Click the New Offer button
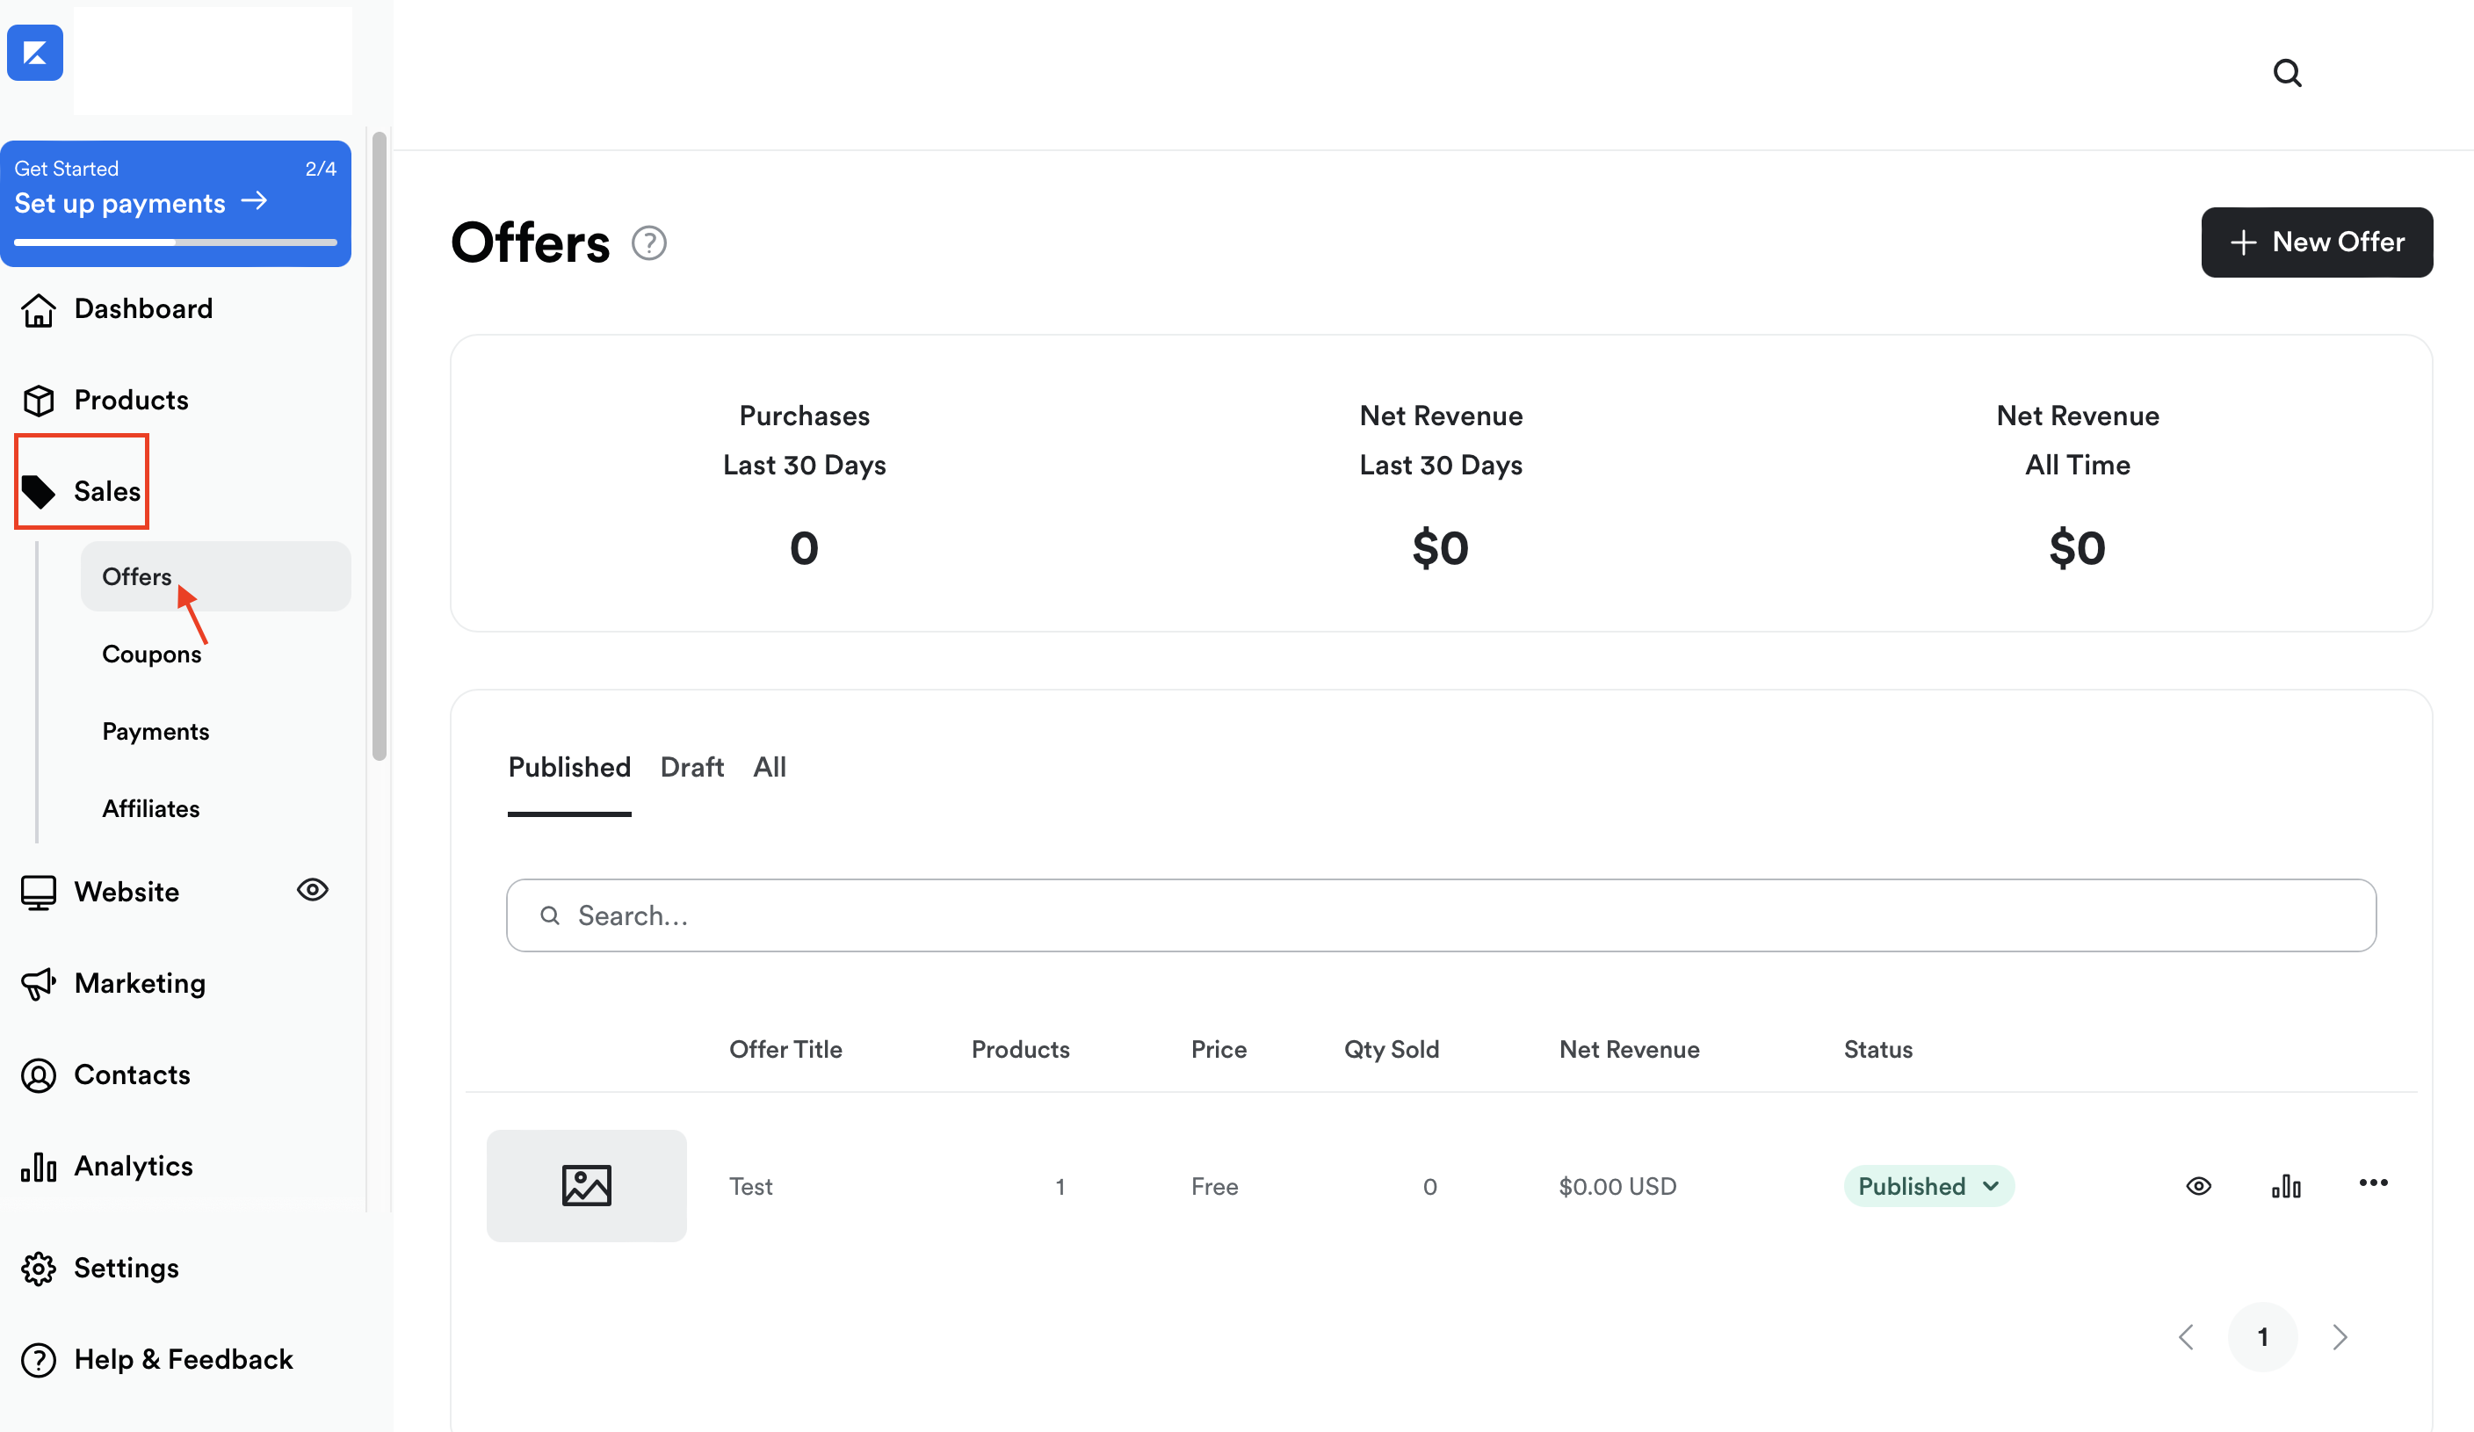This screenshot has height=1432, width=2474. tap(2316, 242)
